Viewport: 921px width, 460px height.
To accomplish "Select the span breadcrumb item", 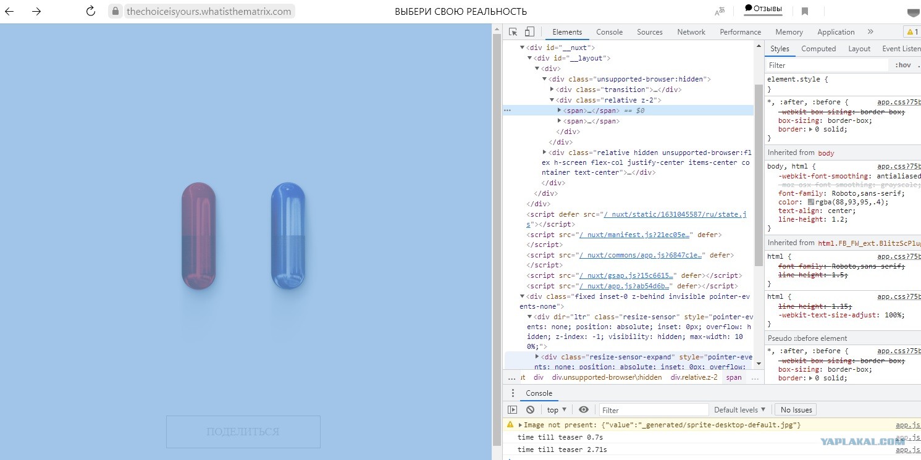I will (x=734, y=377).
